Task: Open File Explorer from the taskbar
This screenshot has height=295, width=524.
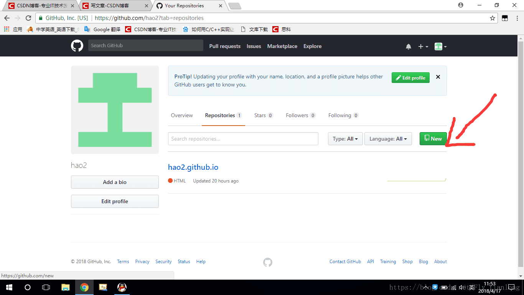Action: pyautogui.click(x=66, y=287)
